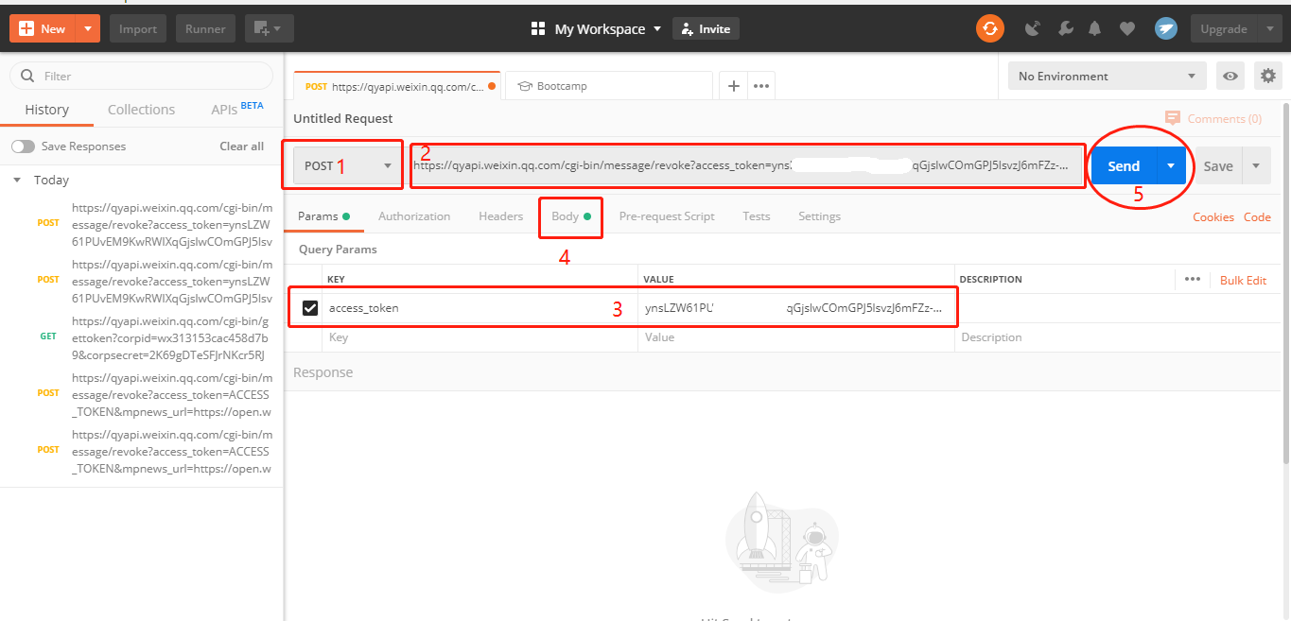This screenshot has width=1291, height=621.
Task: Open the wrench settings icon
Action: click(1065, 28)
